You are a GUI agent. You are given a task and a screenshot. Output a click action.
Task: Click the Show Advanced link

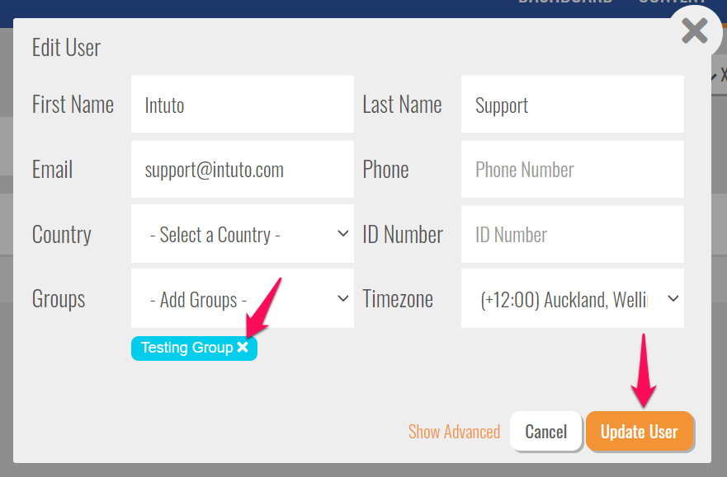coord(454,432)
